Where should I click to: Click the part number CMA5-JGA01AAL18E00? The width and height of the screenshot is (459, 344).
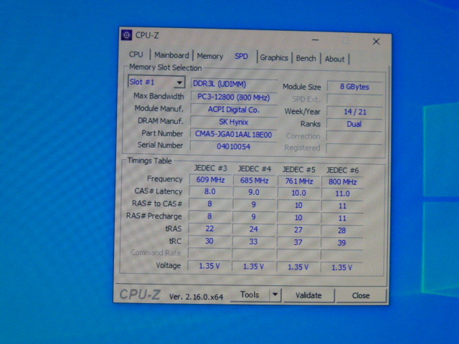(233, 134)
